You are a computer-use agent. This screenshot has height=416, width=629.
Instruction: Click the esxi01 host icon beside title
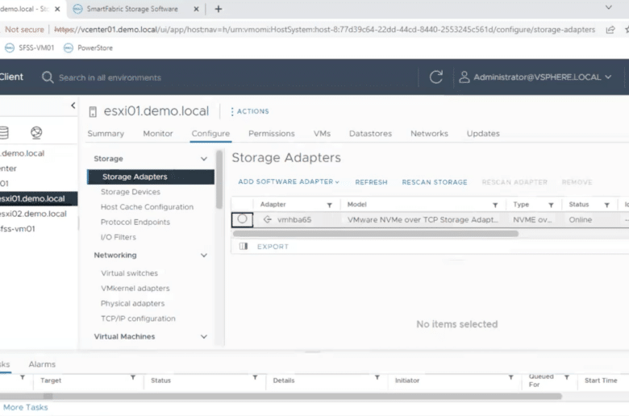click(93, 111)
